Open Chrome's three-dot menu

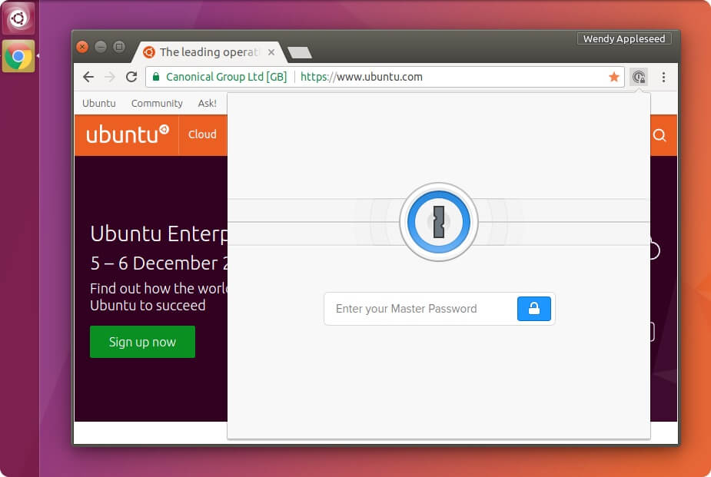[x=663, y=77]
